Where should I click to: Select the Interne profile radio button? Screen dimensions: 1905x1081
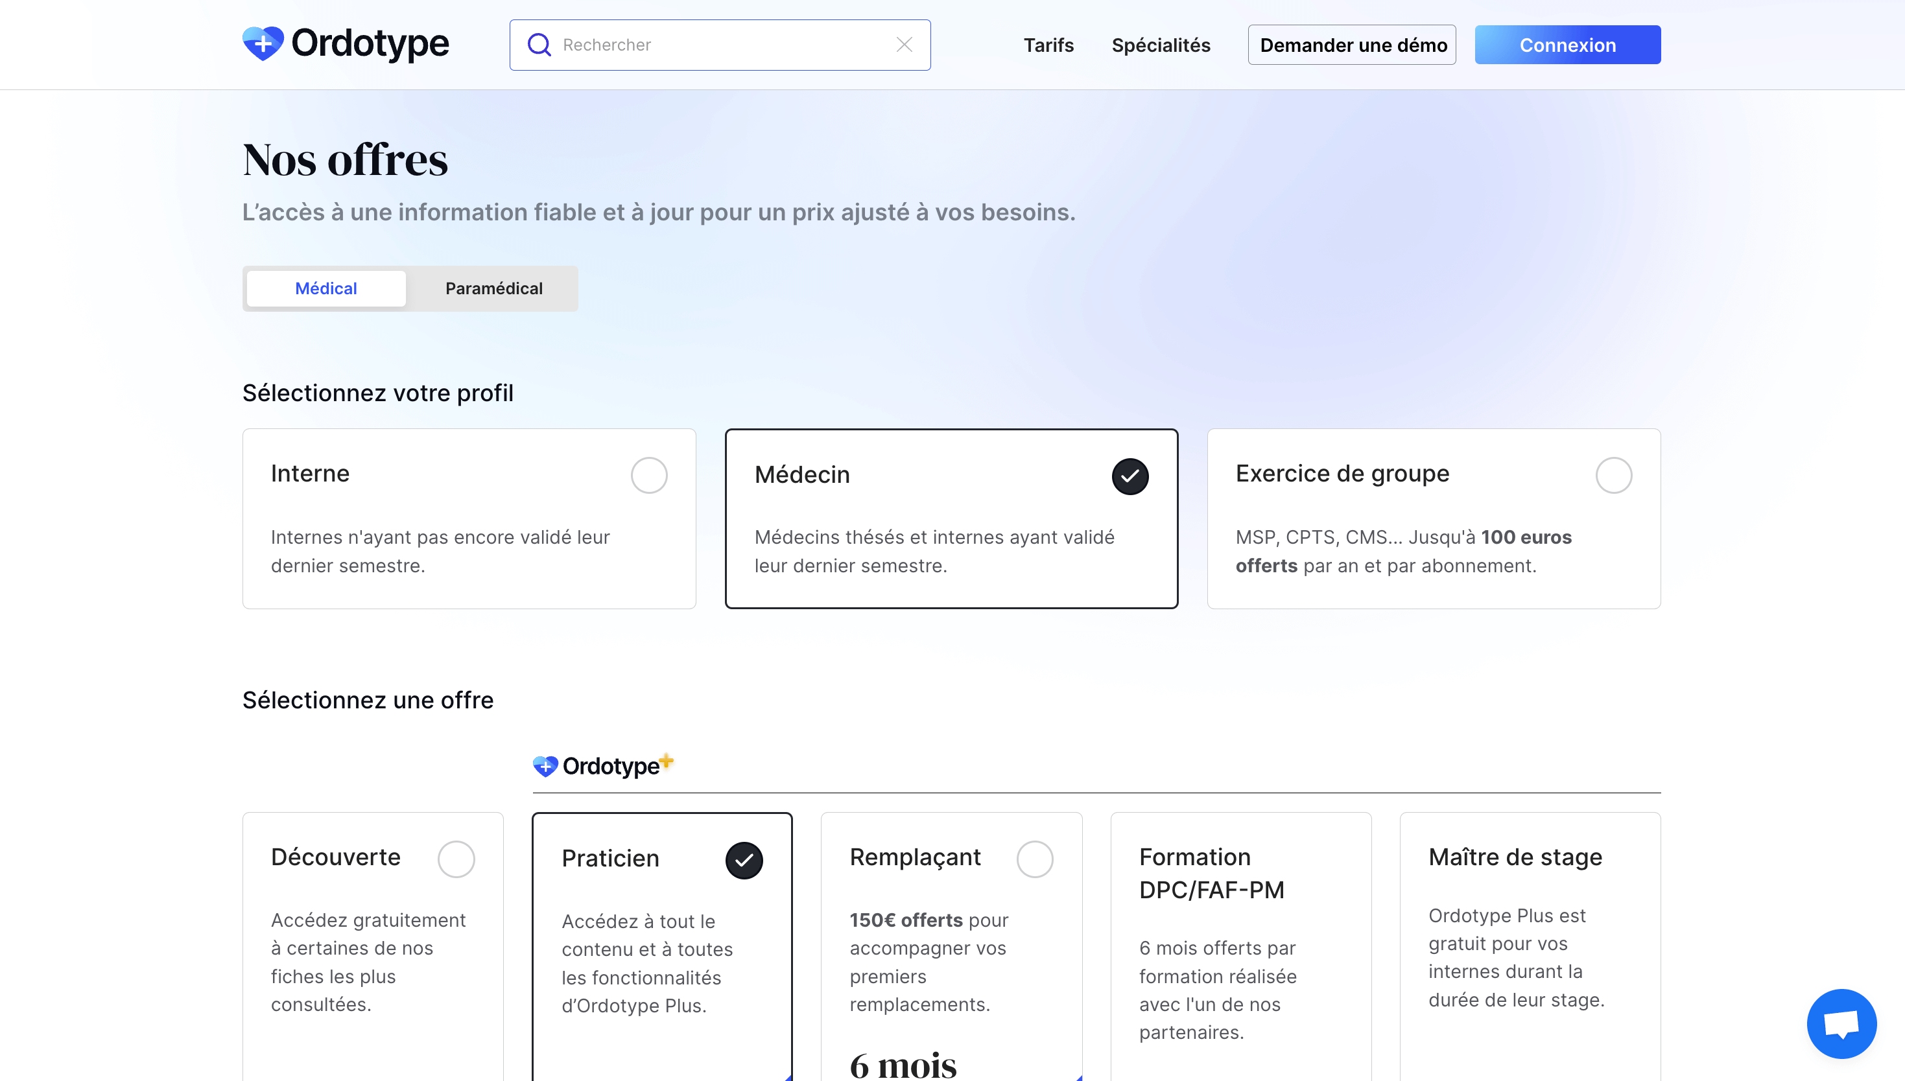point(648,475)
